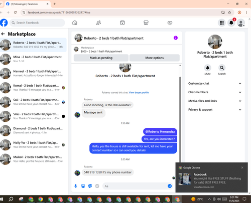This screenshot has width=251, height=203.
Task: Expand Chat members section
Action: (x=215, y=92)
